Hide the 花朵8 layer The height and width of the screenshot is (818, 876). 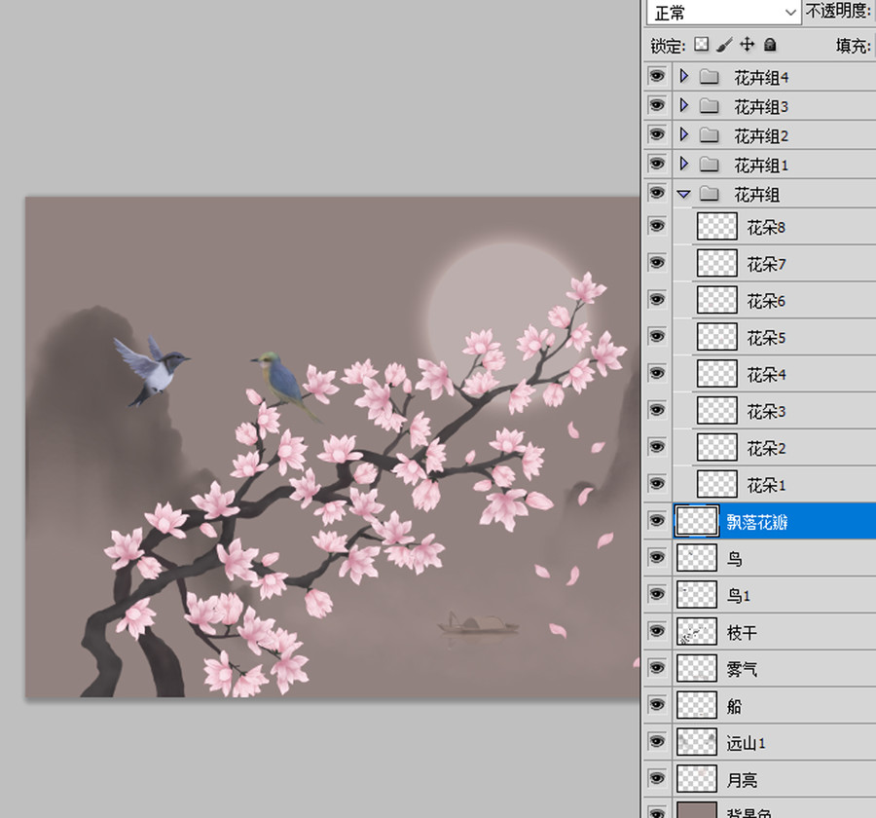click(657, 226)
